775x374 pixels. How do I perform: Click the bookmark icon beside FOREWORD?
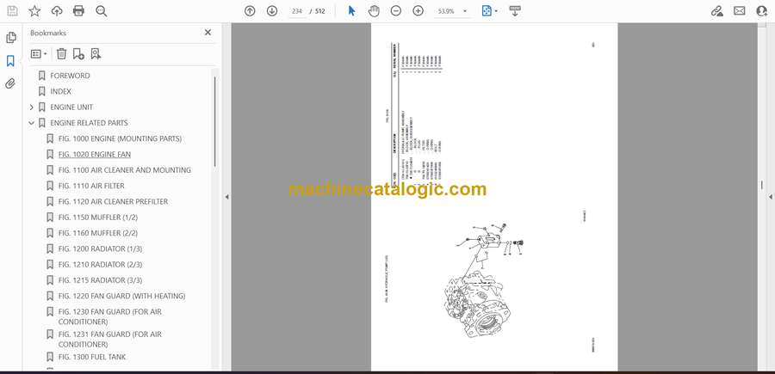click(x=42, y=76)
